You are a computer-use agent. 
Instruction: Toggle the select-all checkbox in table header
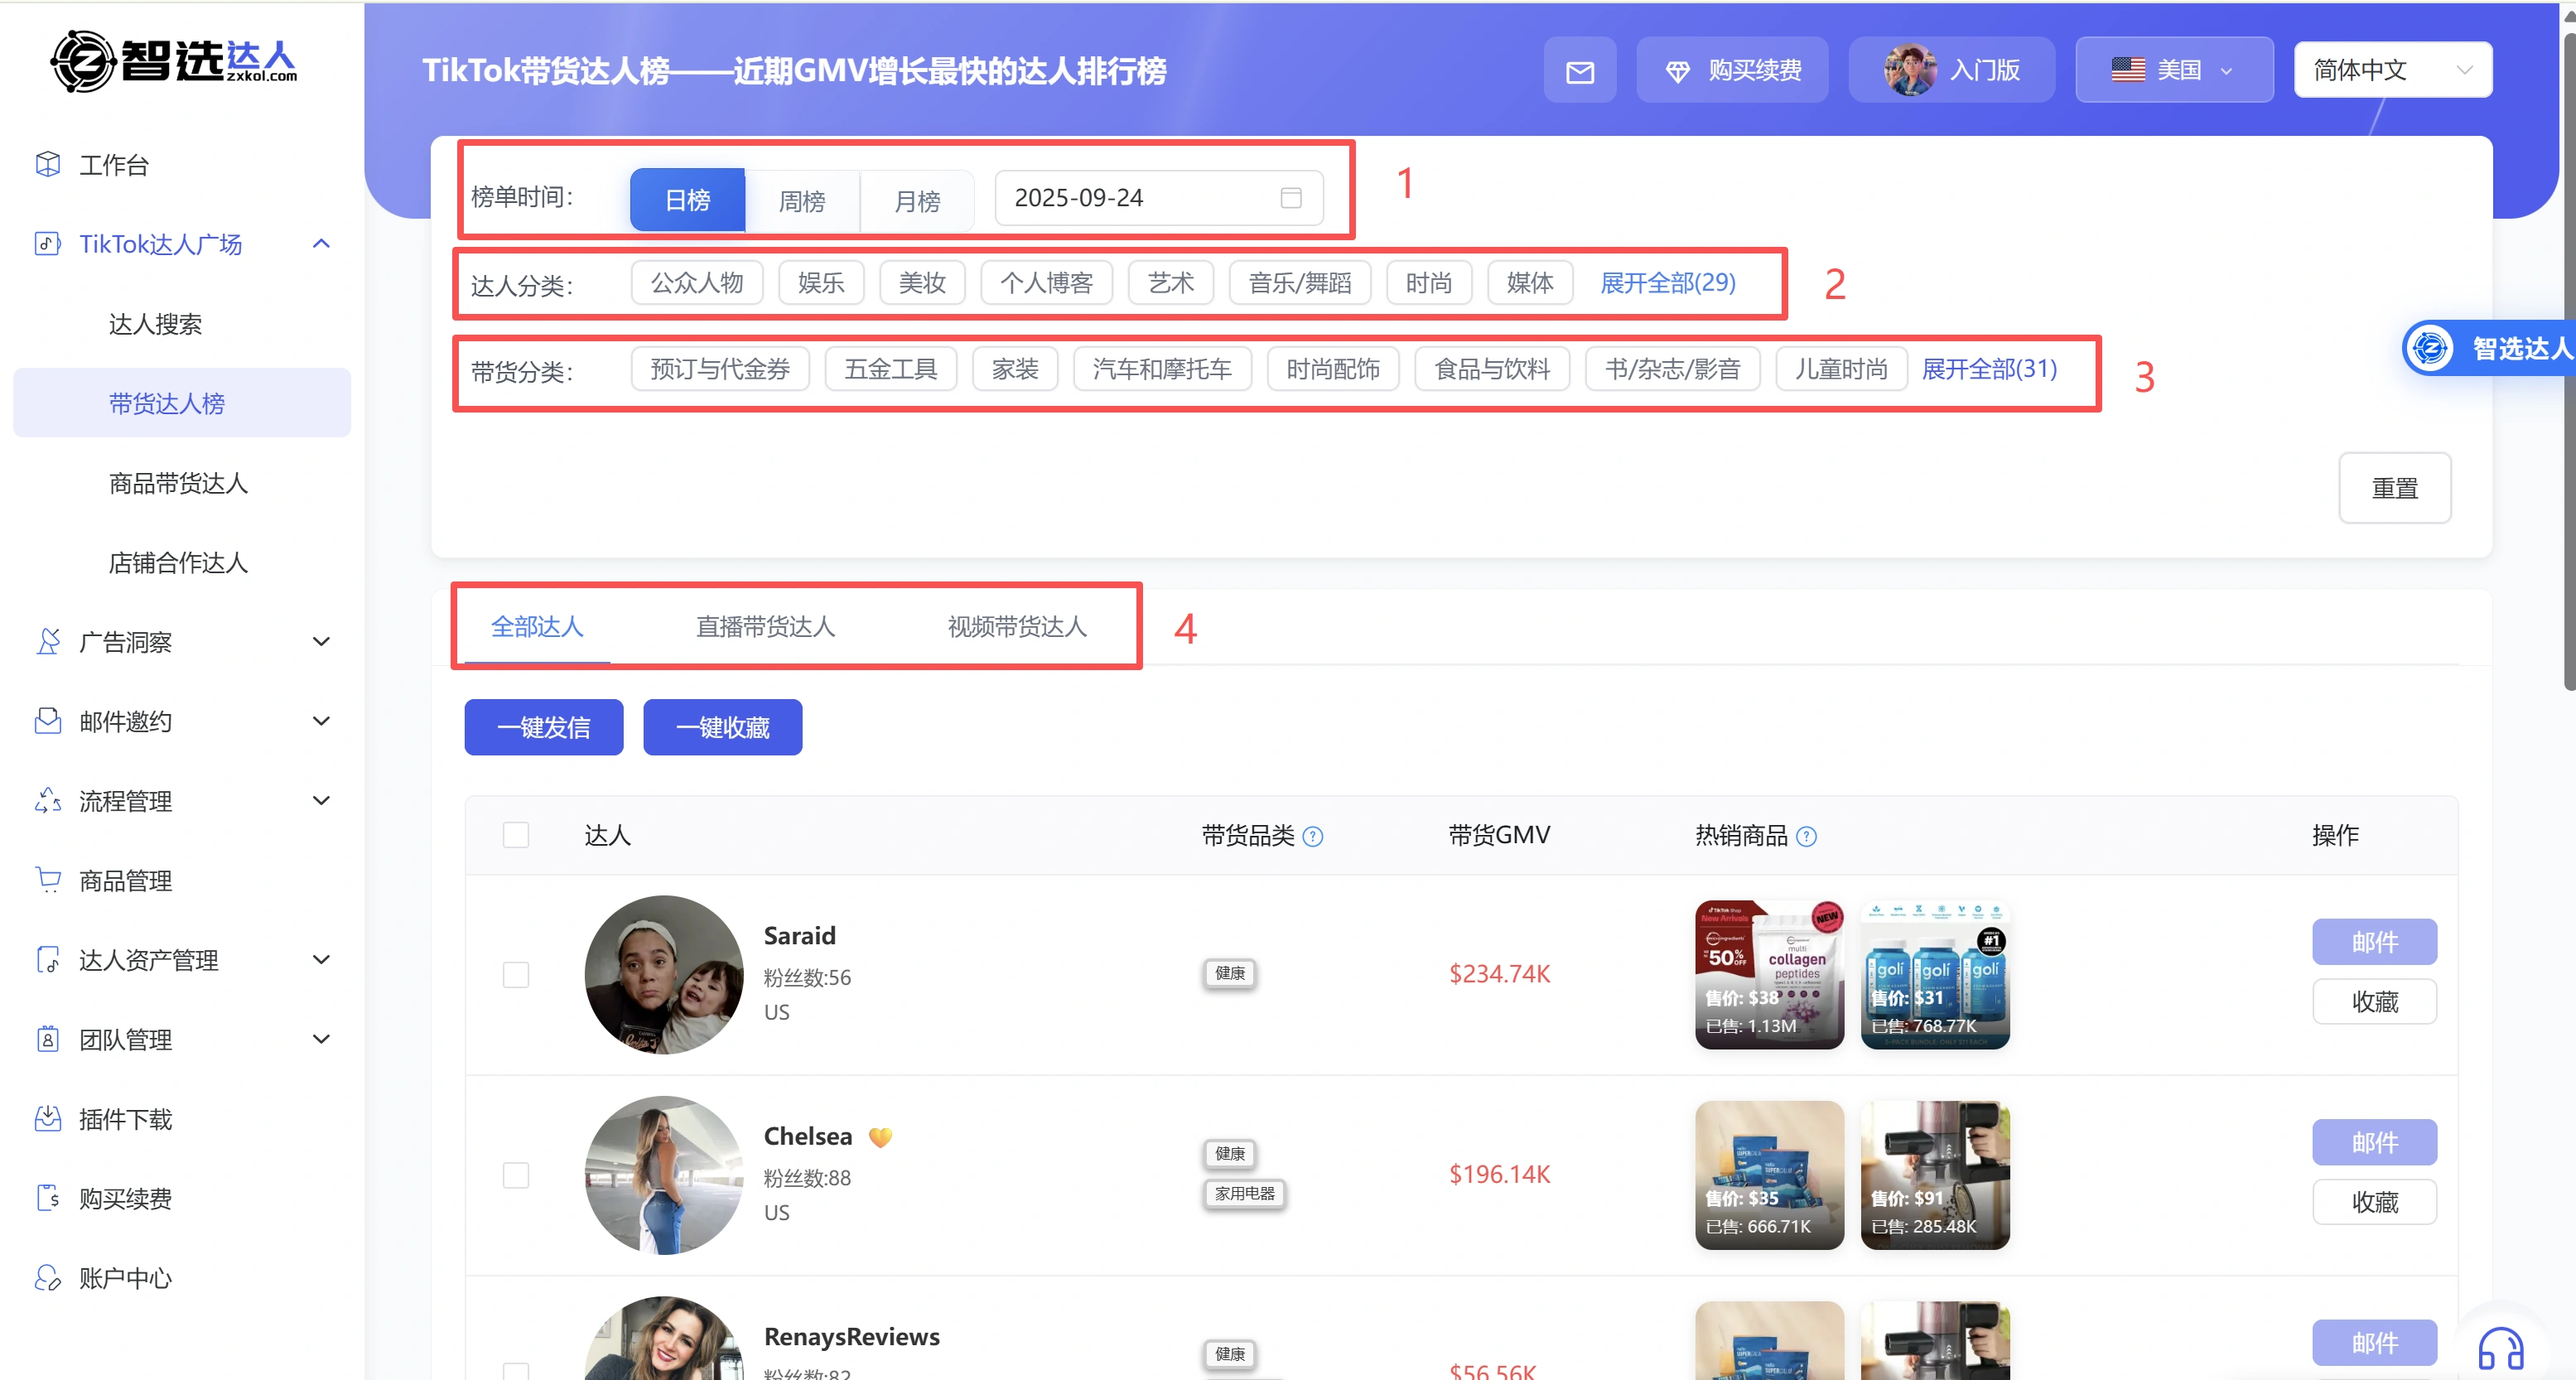(516, 835)
